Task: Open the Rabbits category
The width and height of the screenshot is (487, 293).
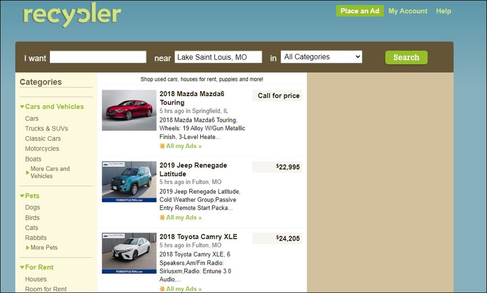Action: [36, 238]
